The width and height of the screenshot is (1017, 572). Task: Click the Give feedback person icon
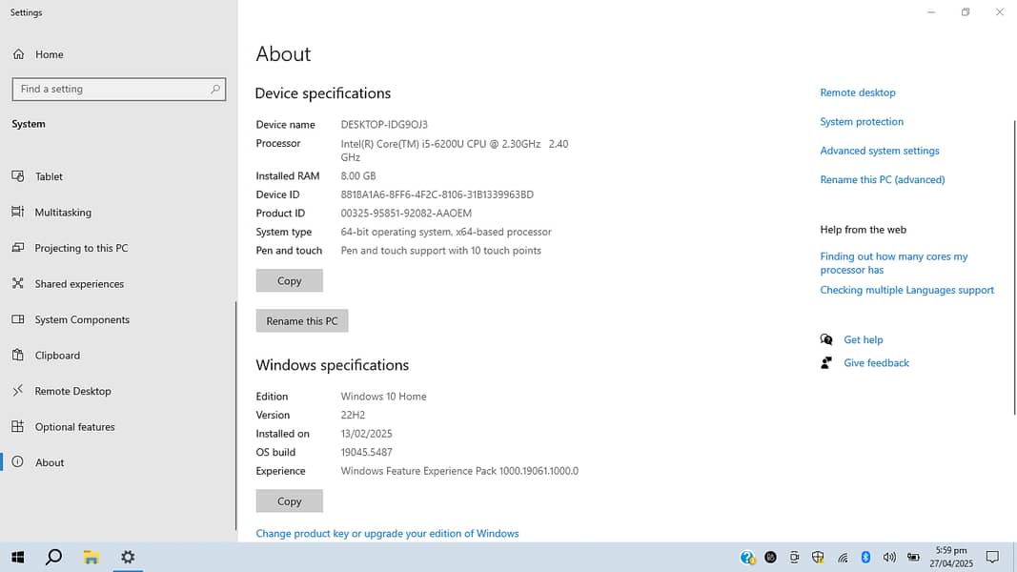click(x=826, y=362)
